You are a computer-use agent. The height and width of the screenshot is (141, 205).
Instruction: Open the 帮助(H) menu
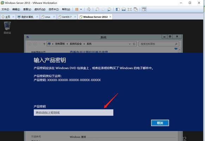tap(66, 9)
